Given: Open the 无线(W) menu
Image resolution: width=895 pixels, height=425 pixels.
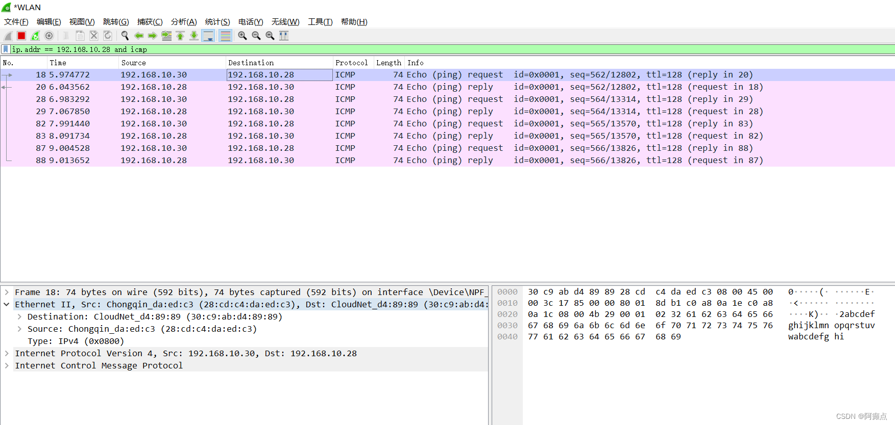Looking at the screenshot, I should 285,22.
